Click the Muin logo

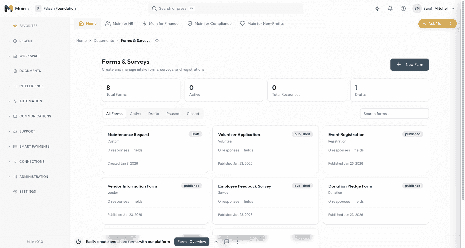tap(9, 9)
